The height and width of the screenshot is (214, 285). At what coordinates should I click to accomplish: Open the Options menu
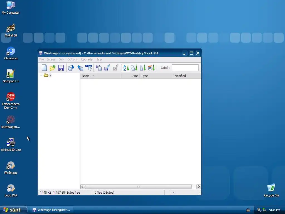[73, 59]
